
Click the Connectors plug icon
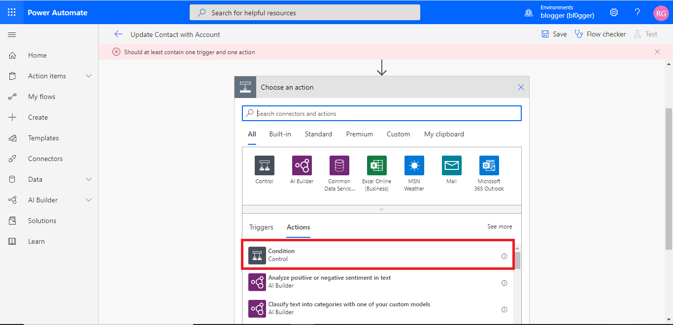(x=12, y=159)
